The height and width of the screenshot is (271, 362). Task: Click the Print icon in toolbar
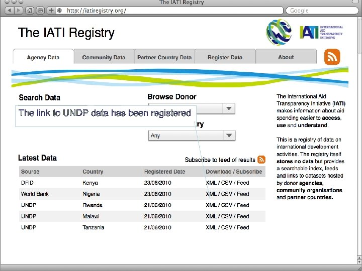coord(40,11)
